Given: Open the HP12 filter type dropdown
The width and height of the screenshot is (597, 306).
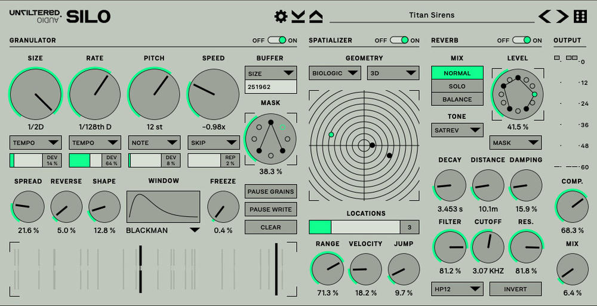Looking at the screenshot, I should [457, 289].
